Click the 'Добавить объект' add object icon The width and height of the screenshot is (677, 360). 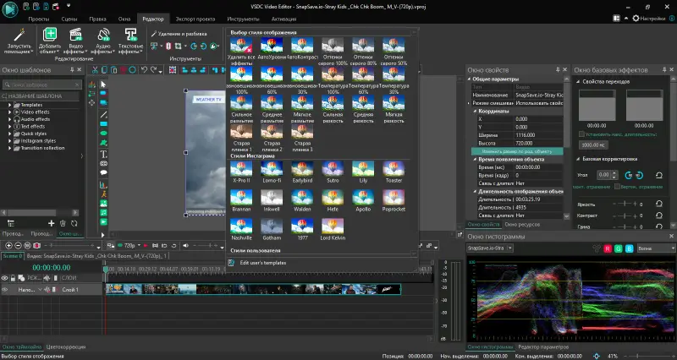pyautogui.click(x=50, y=41)
